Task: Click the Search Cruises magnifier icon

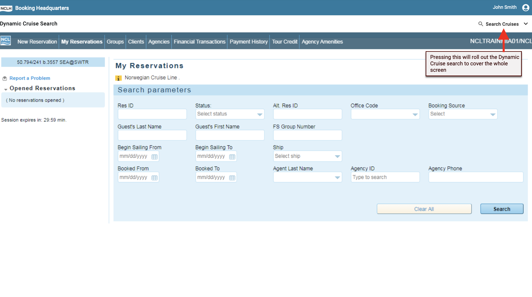Action: 481,24
